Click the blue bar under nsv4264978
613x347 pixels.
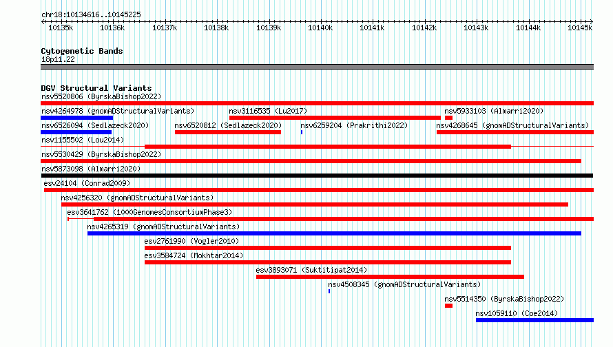click(77, 118)
